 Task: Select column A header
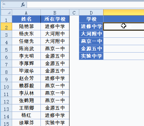[x=26, y=12]
